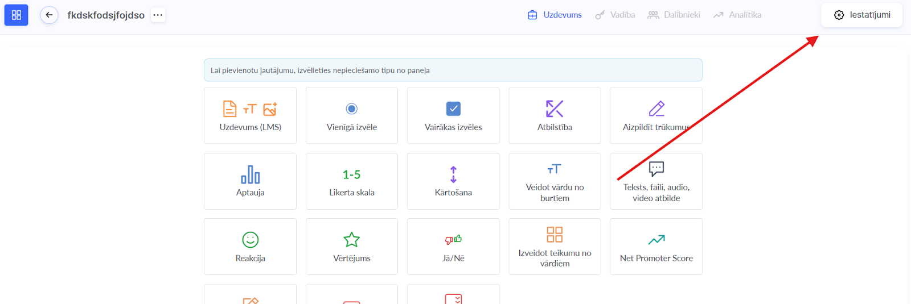Open Iestatījumi settings button
Screen dimensions: 911x304
tap(861, 15)
